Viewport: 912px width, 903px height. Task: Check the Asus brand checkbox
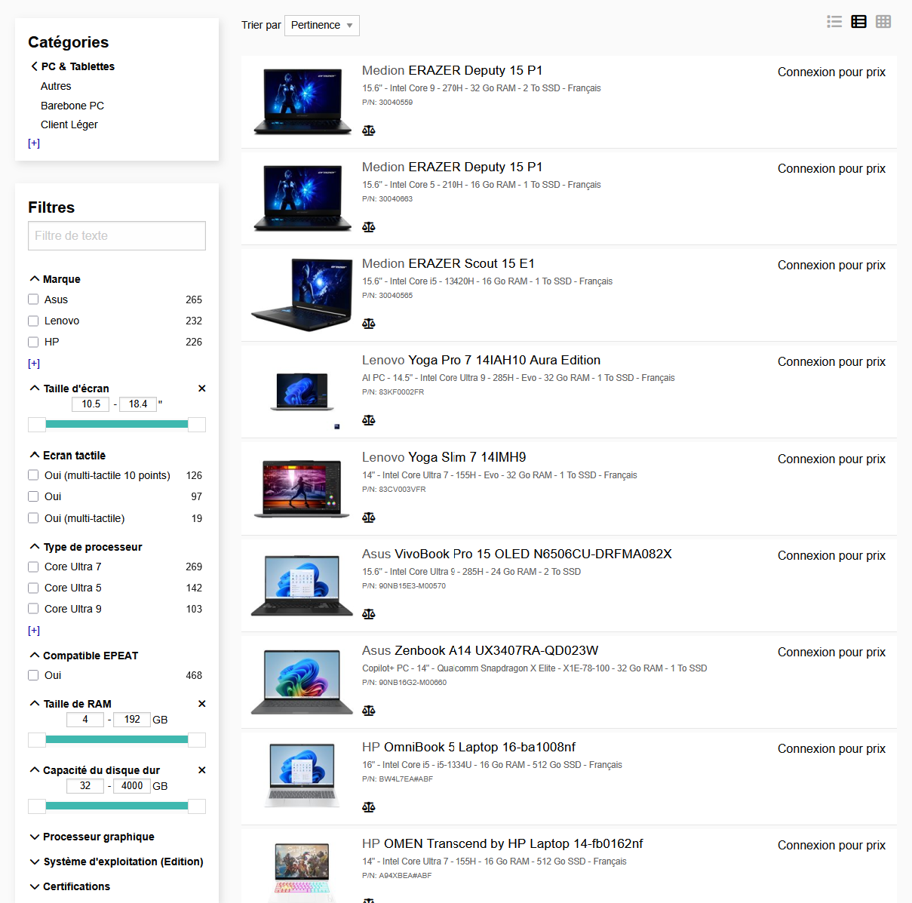click(33, 299)
